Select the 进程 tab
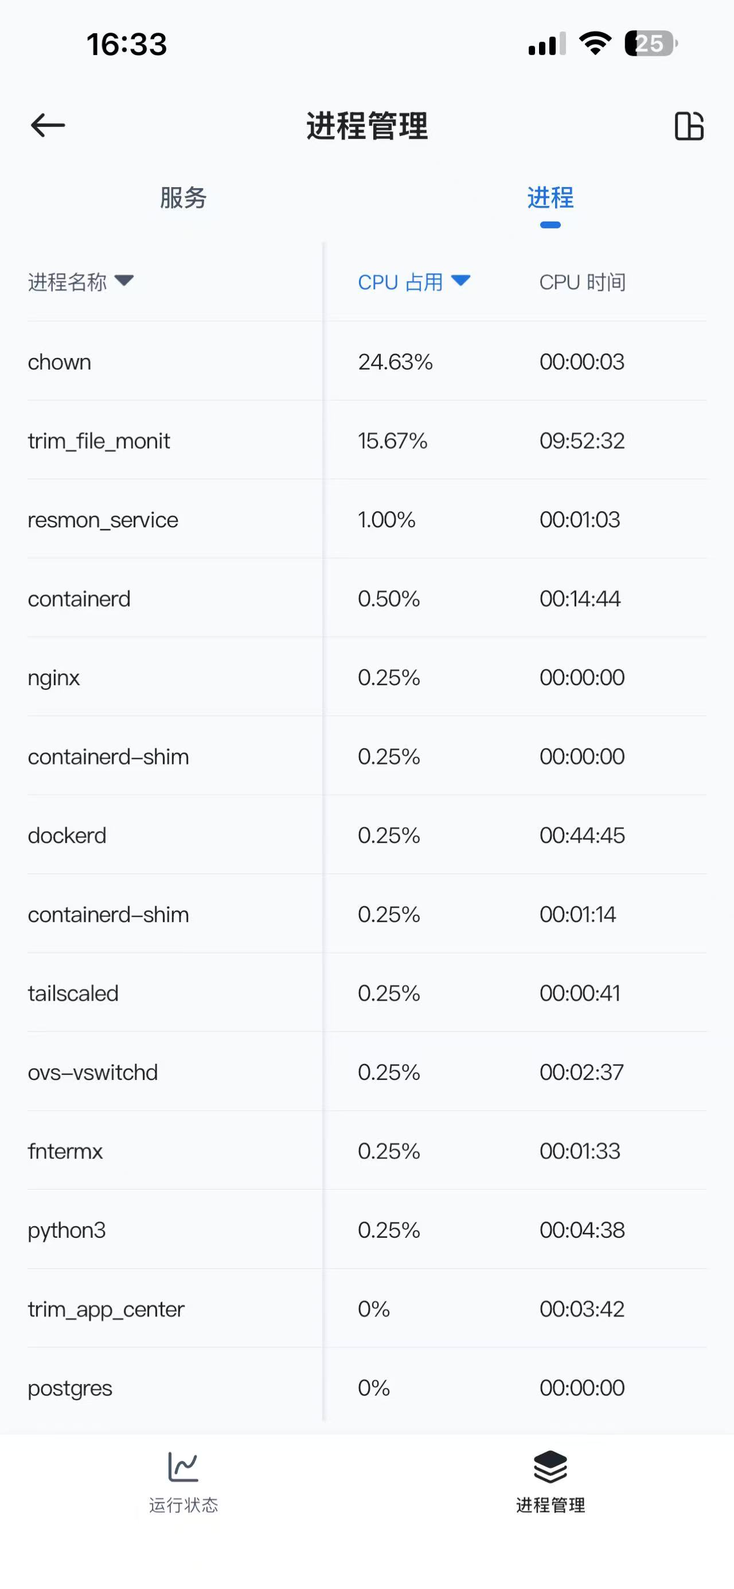Viewport: 734px width, 1589px height. (550, 198)
